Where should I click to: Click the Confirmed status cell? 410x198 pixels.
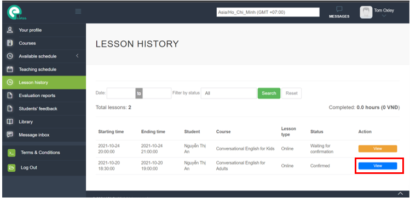click(x=320, y=166)
